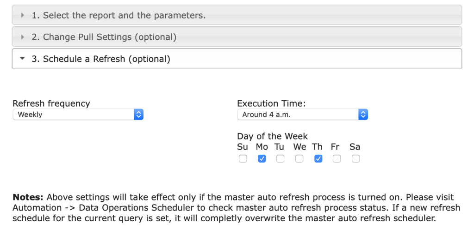Image resolution: width=474 pixels, height=230 pixels.
Task: Uncheck the Monday checkbox
Action: point(262,159)
